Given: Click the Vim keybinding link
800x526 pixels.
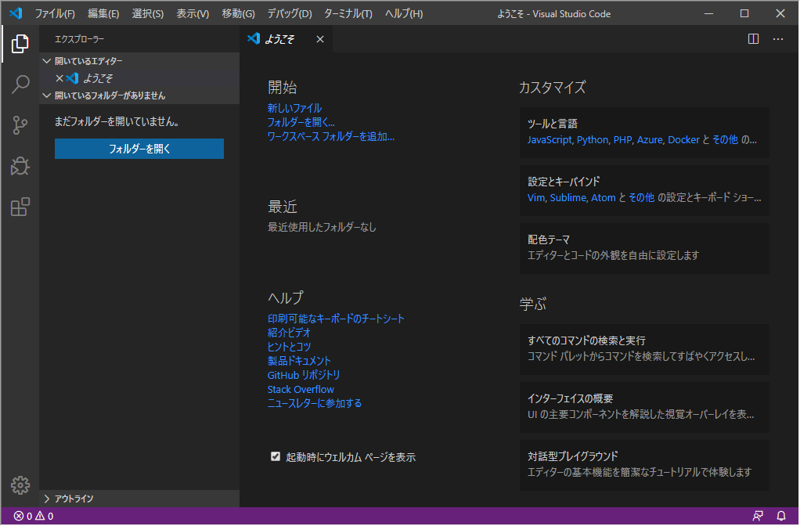Looking at the screenshot, I should 535,198.
